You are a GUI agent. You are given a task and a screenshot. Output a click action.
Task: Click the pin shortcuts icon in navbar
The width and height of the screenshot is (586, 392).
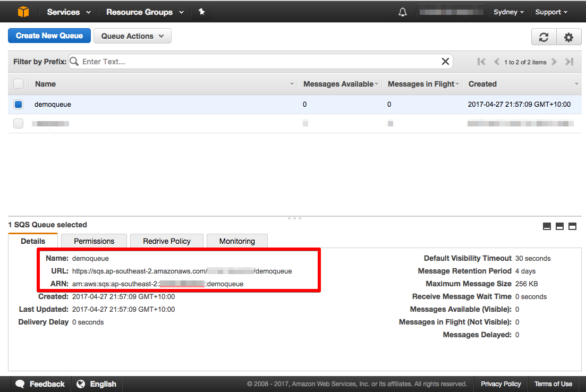tap(201, 12)
